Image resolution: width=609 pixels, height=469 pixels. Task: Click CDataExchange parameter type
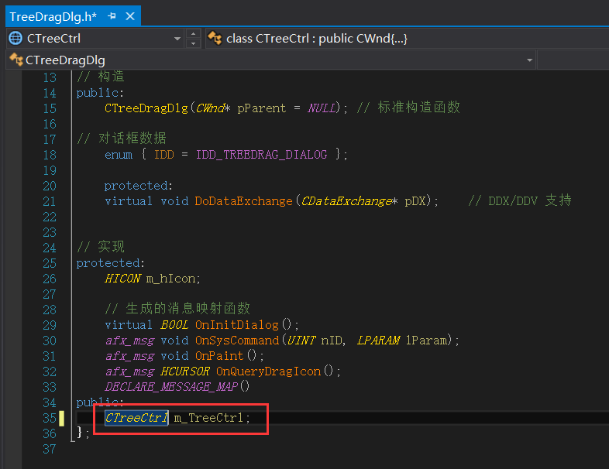coord(346,201)
